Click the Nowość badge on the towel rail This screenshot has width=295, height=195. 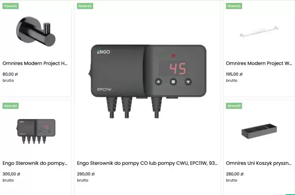(x=234, y=6)
